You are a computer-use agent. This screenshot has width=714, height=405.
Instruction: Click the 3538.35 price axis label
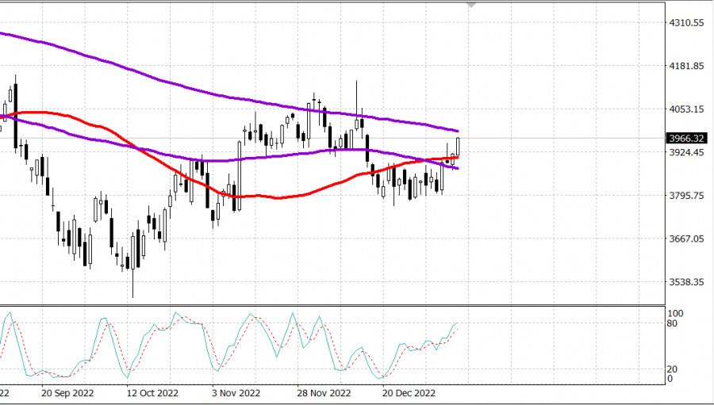pyautogui.click(x=687, y=281)
